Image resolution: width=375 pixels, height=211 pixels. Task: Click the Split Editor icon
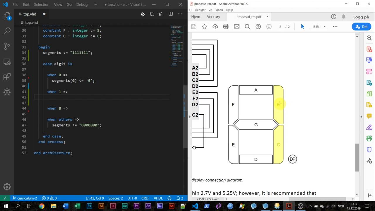tap(171, 14)
